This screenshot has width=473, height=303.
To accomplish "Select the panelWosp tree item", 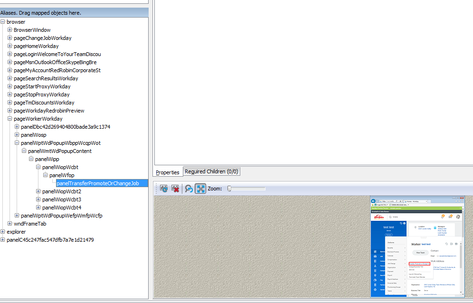I will click(34, 135).
